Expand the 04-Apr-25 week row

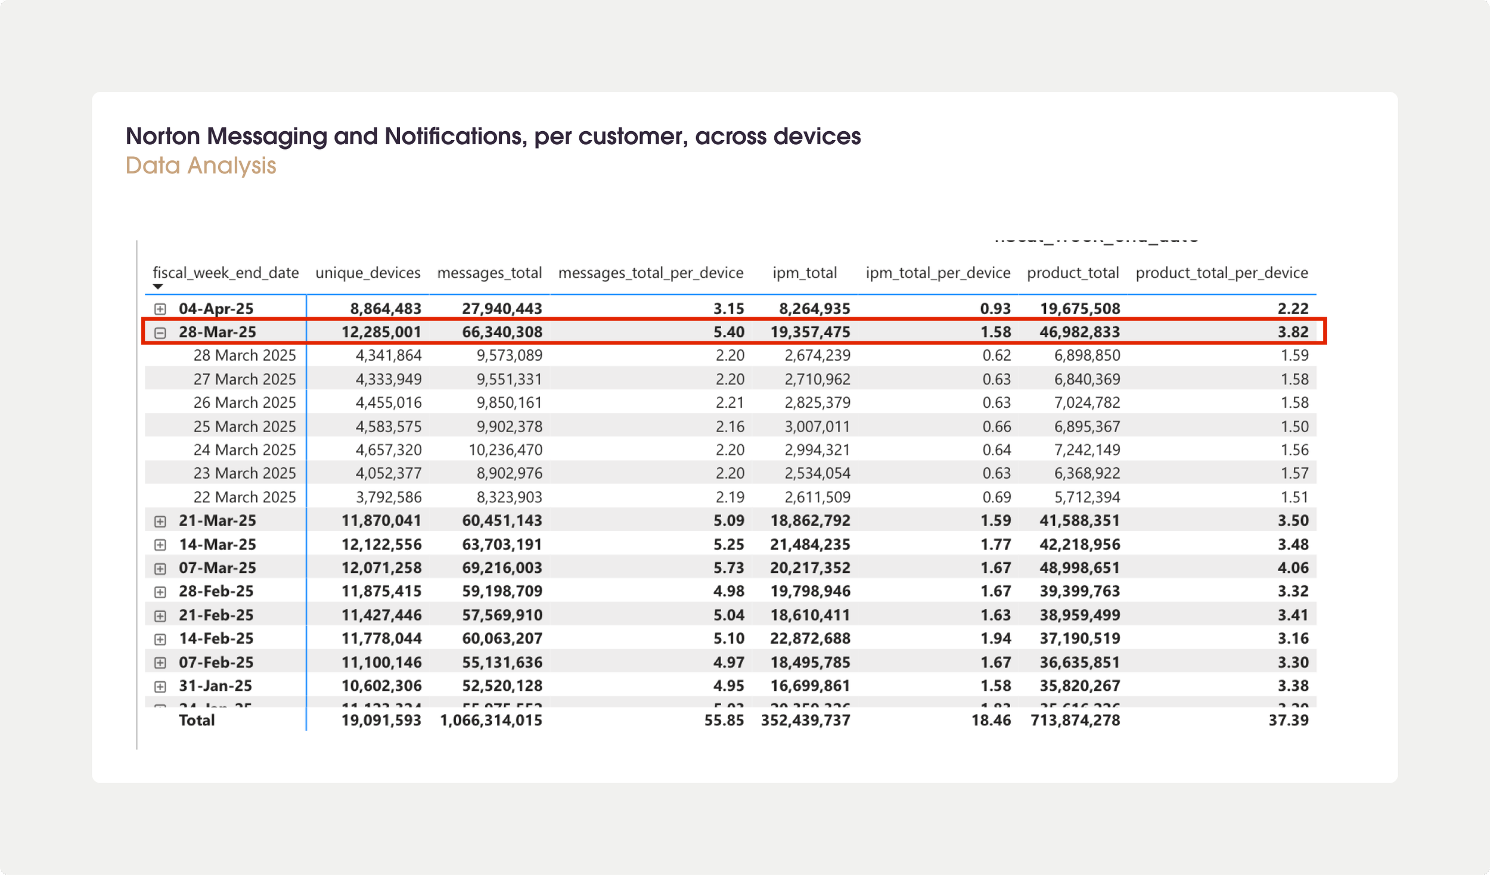(x=160, y=309)
